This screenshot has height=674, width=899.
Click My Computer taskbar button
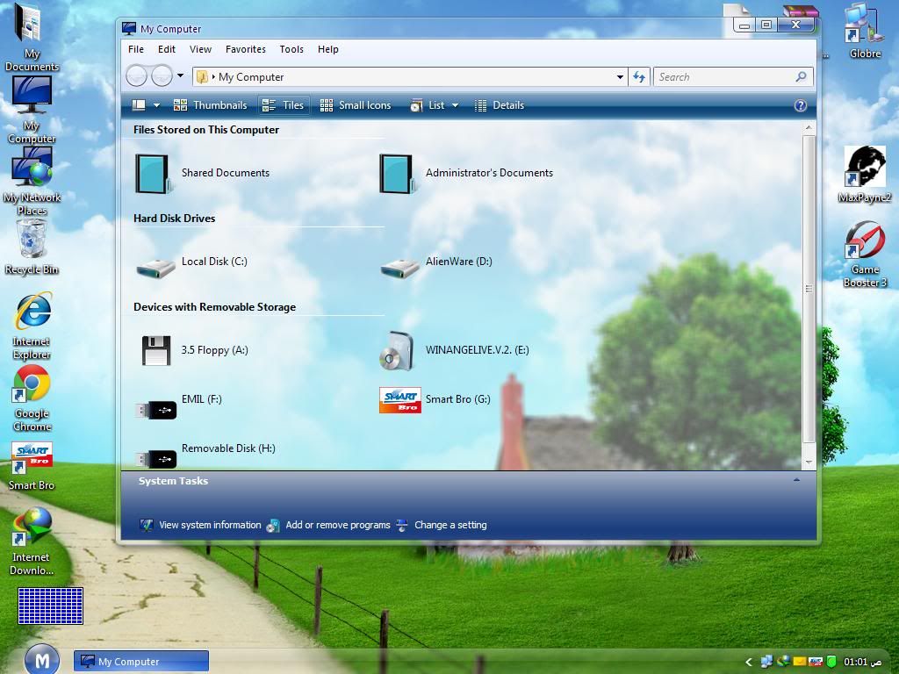[x=141, y=662]
